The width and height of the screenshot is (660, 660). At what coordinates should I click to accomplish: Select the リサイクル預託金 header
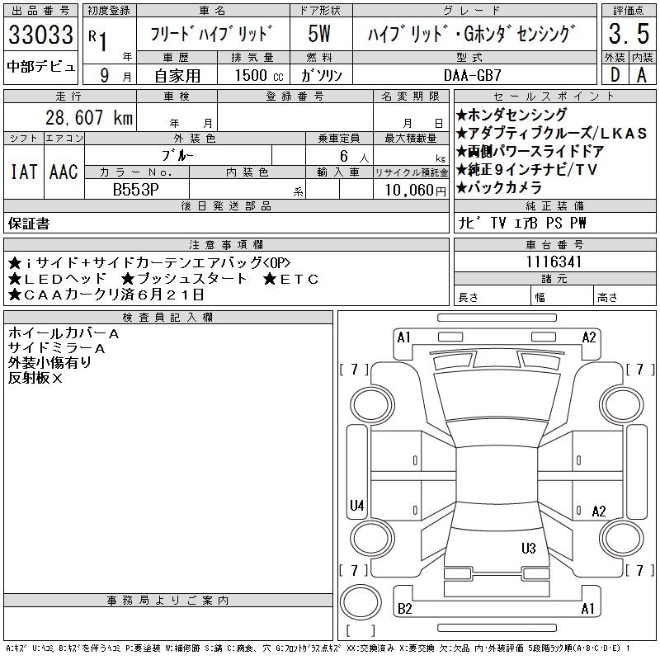[x=411, y=172]
